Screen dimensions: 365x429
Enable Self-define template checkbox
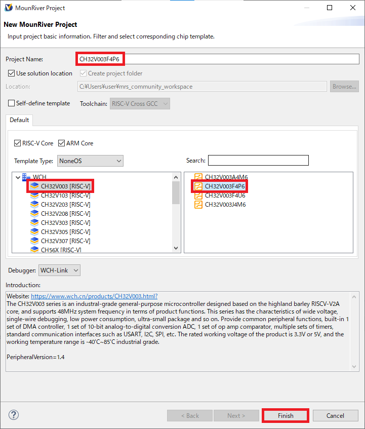point(11,103)
